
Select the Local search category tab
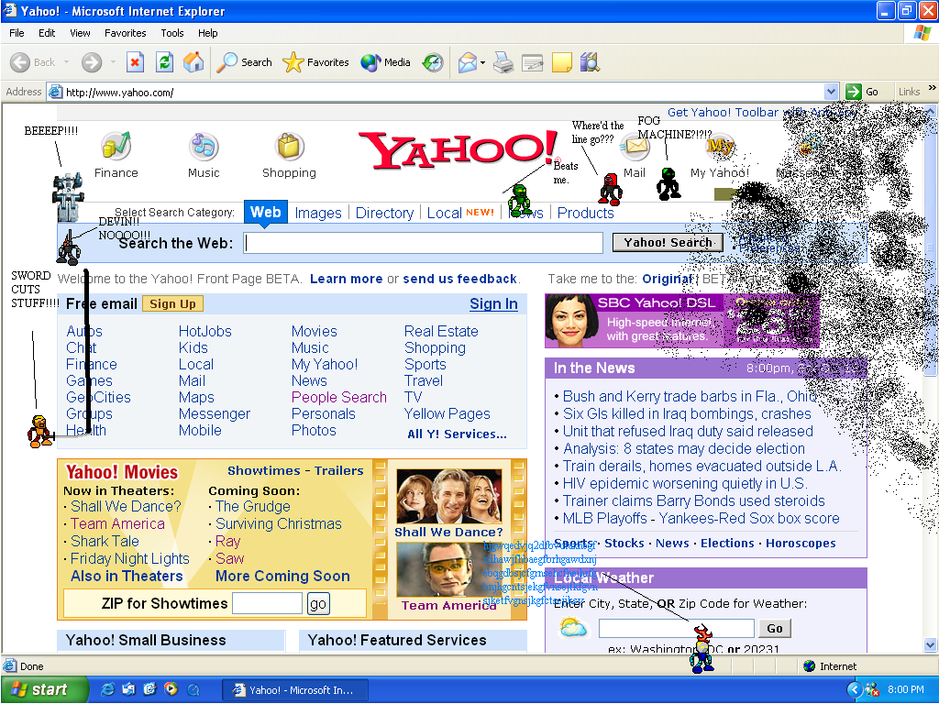444,213
